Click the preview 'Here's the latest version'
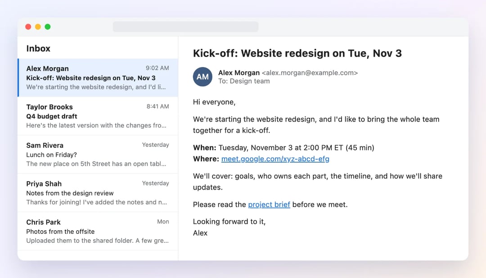The image size is (486, 278). (96, 125)
